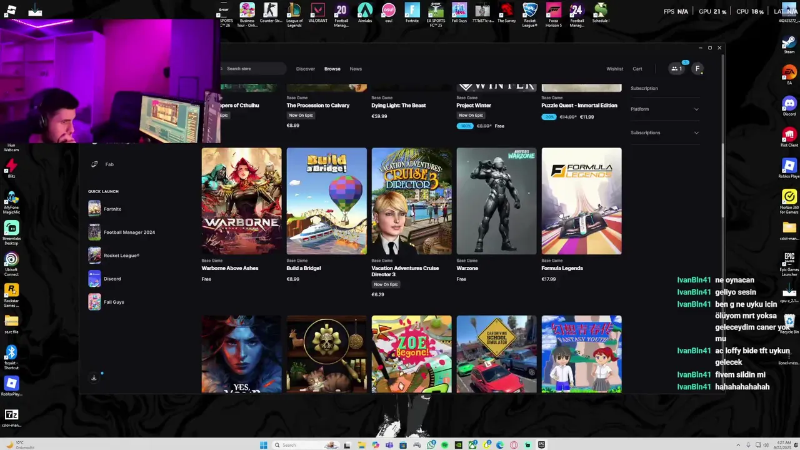Click The Procession to Calvary title
The width and height of the screenshot is (800, 450).
point(317,106)
